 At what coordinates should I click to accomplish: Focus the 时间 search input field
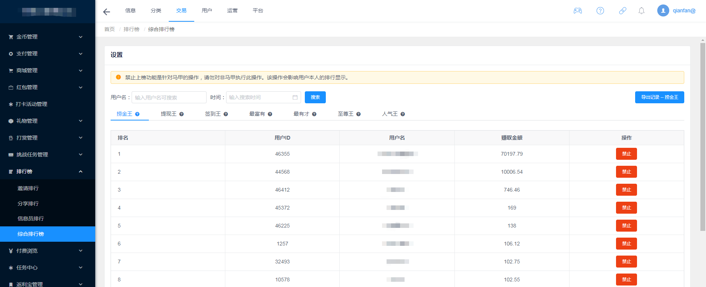click(264, 97)
